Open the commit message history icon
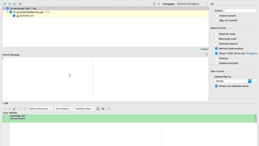 (206, 55)
